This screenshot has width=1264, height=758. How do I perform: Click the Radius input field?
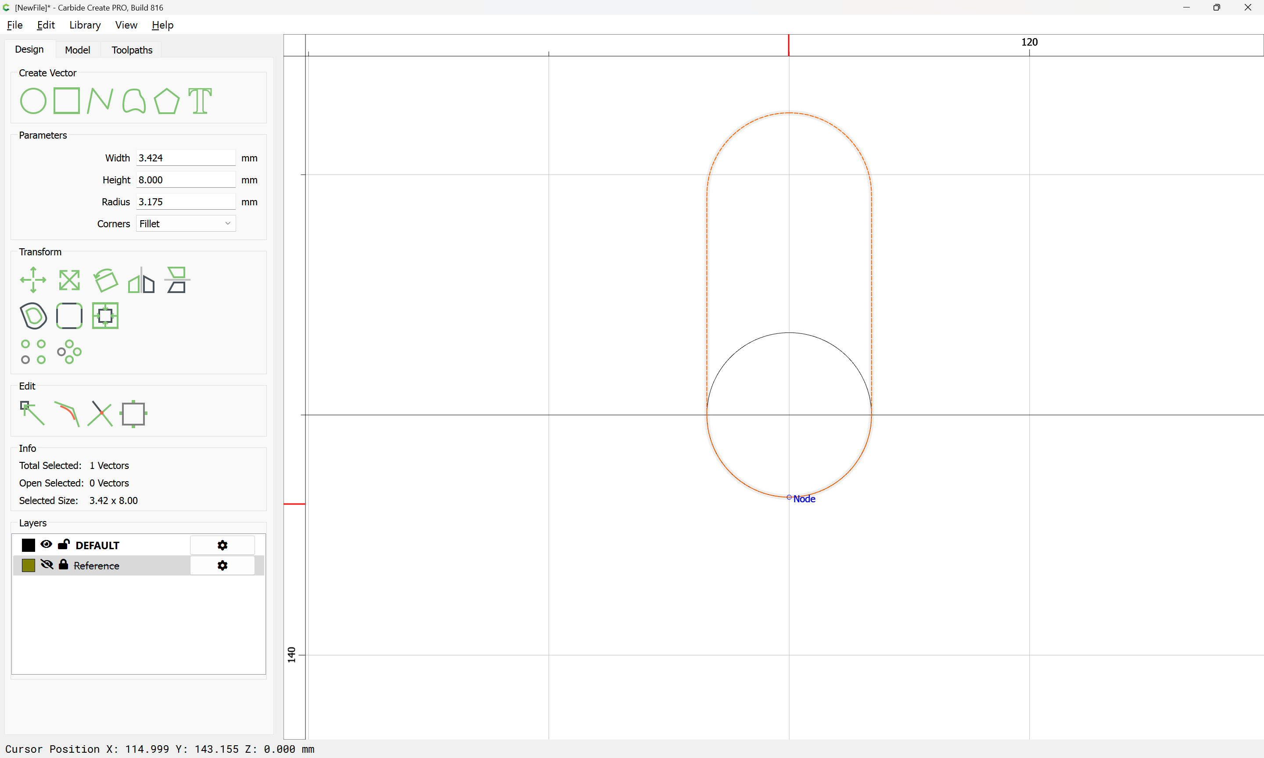coord(186,202)
